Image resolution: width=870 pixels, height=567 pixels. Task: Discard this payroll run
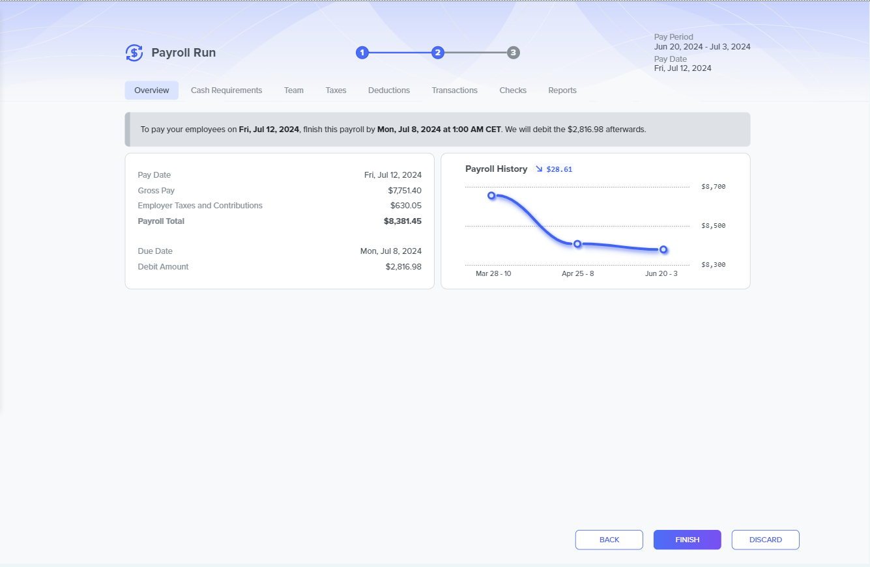(x=765, y=540)
